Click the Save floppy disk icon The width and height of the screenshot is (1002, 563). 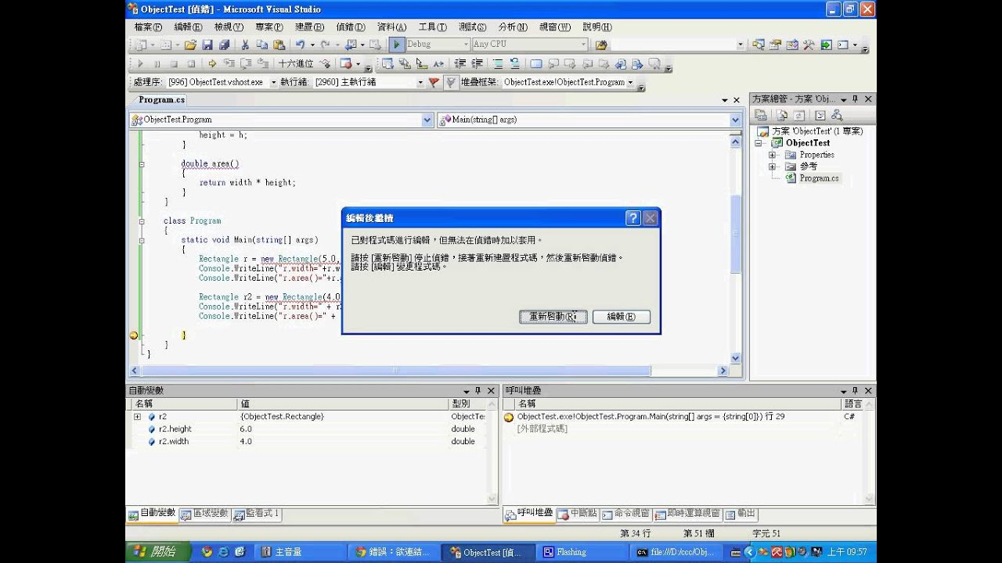coord(207,45)
